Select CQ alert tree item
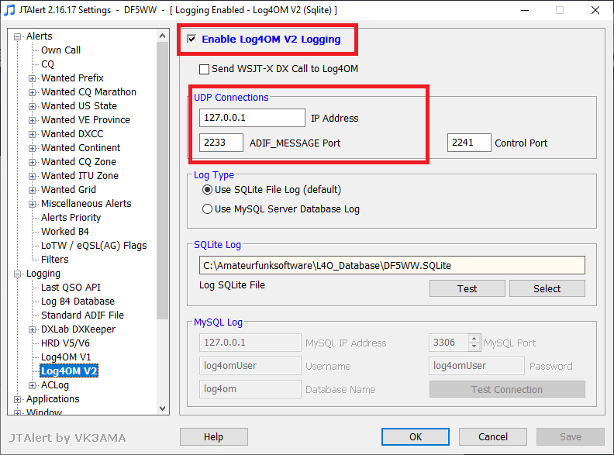614x455 pixels. coord(47,64)
